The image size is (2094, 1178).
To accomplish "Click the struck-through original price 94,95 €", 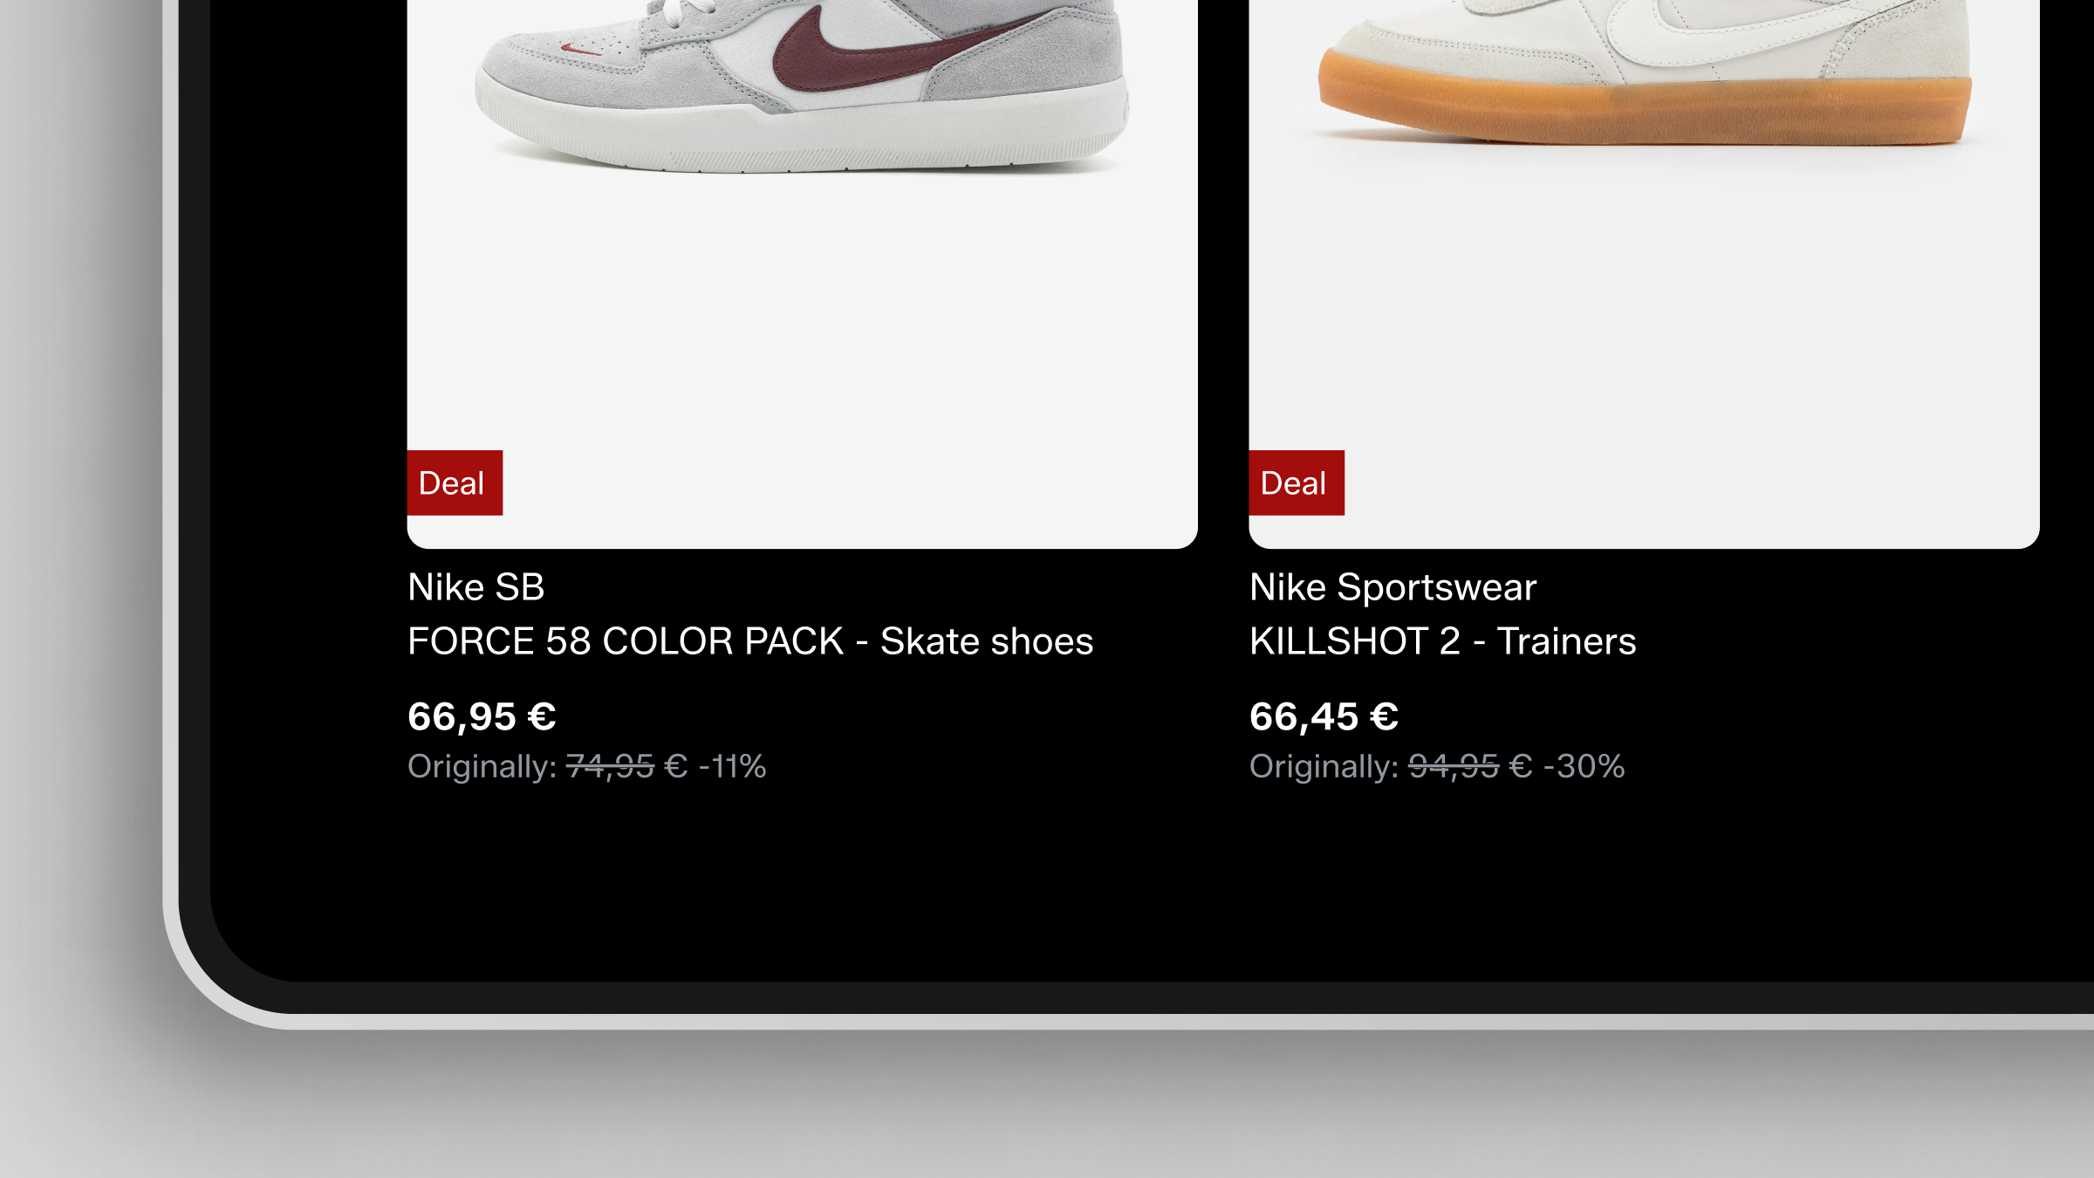I will click(x=1470, y=767).
